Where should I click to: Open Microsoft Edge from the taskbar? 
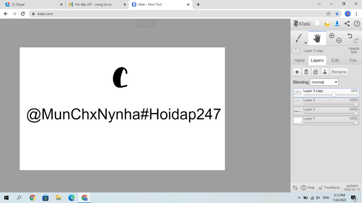71,198
